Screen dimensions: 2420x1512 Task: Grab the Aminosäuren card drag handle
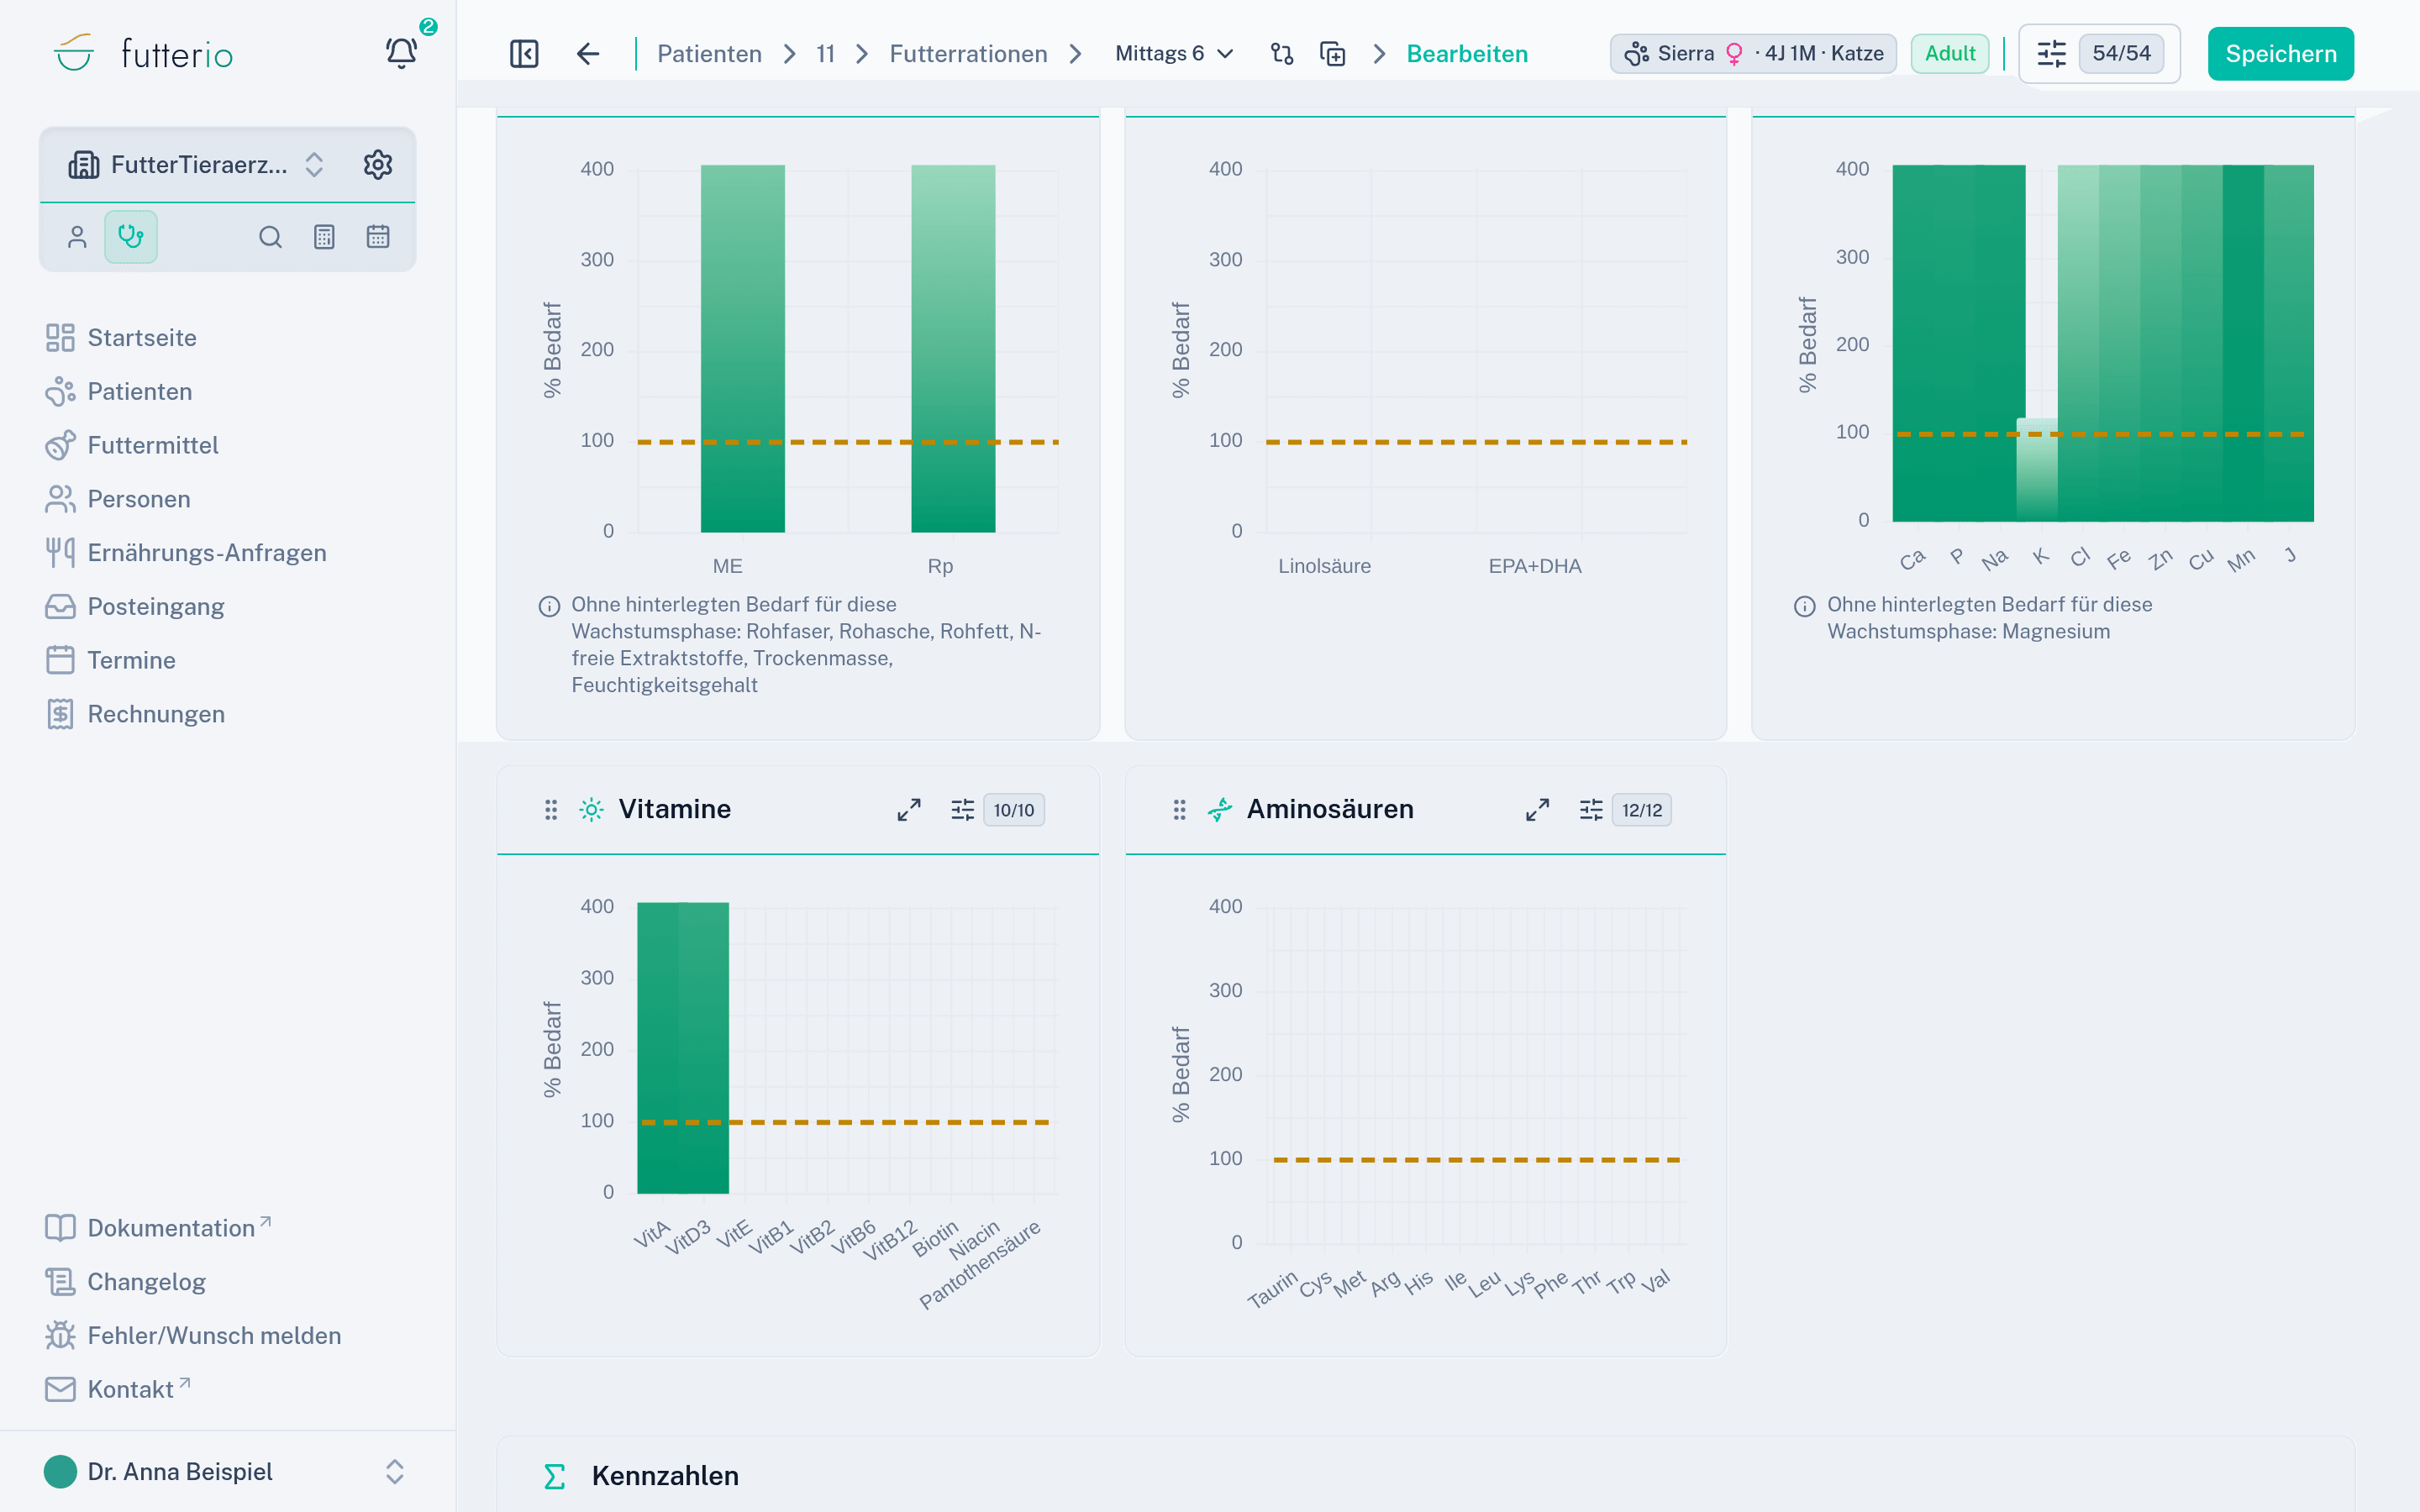click(x=1180, y=810)
